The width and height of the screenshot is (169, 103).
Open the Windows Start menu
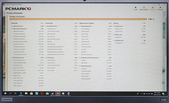click(x=5, y=93)
